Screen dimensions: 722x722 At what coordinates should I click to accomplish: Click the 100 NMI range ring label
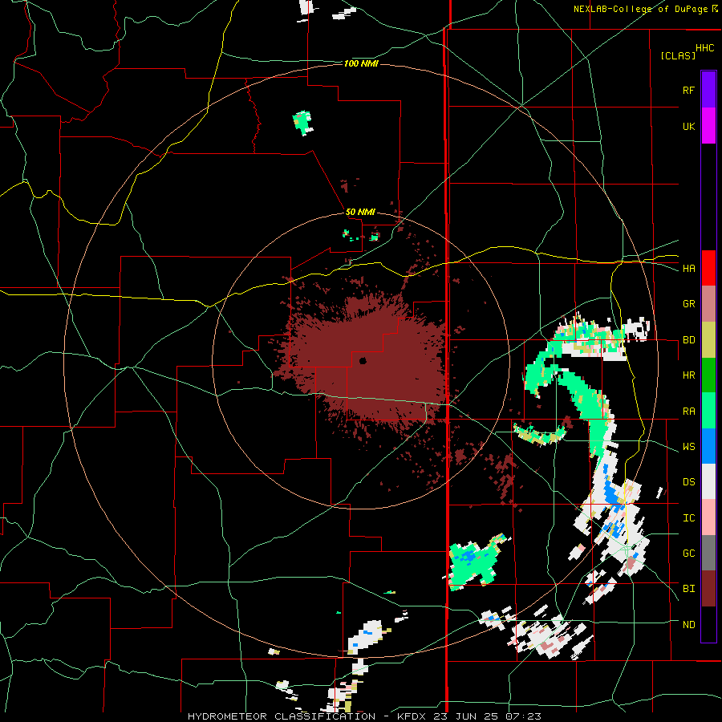pos(361,63)
